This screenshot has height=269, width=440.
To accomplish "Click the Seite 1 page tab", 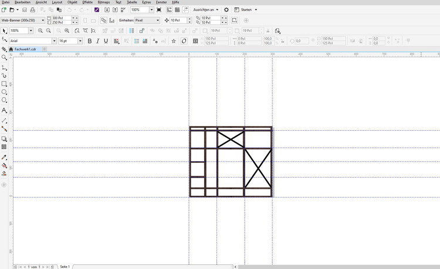I will [65, 267].
